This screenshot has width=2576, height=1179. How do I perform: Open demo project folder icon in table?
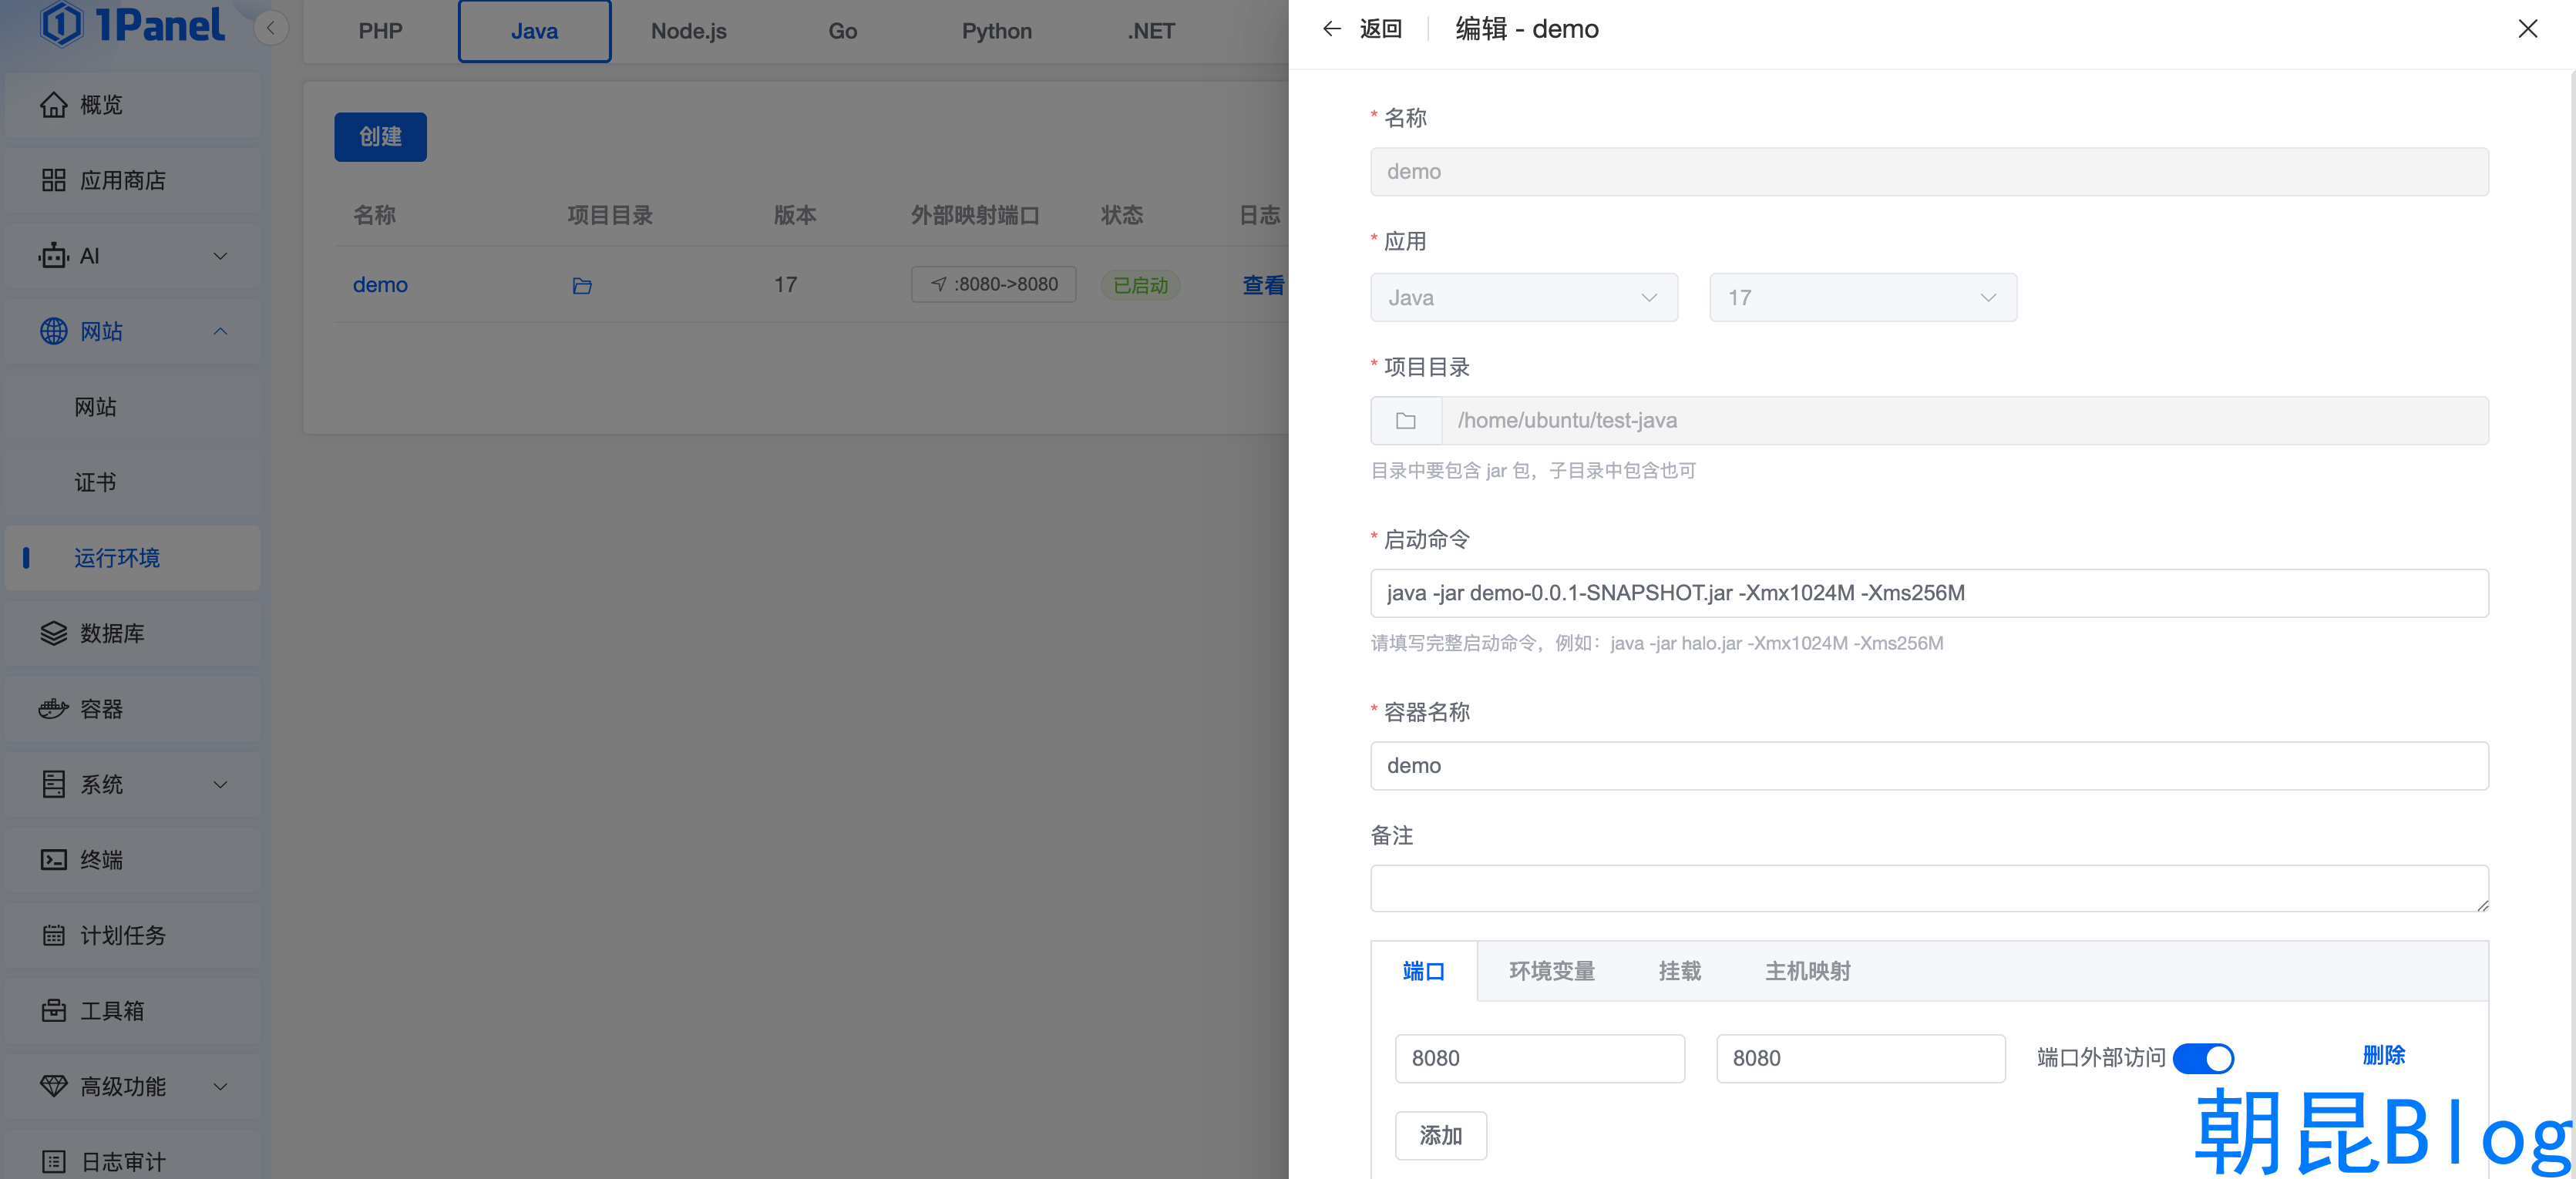(582, 286)
